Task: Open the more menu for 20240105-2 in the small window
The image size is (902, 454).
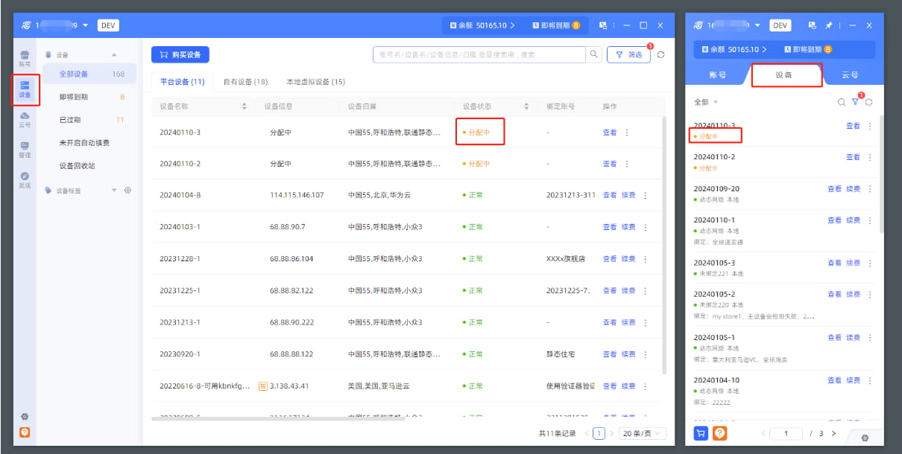Action: 869,295
